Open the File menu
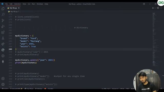 coord(6,4)
